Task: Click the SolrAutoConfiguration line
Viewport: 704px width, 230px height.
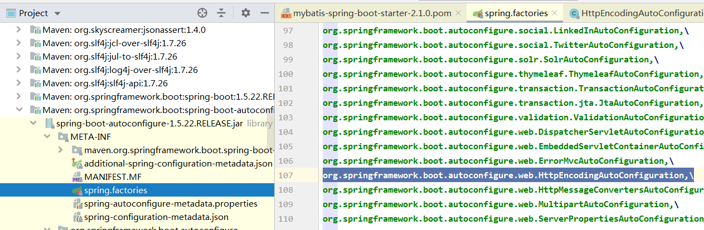Action: [491, 60]
